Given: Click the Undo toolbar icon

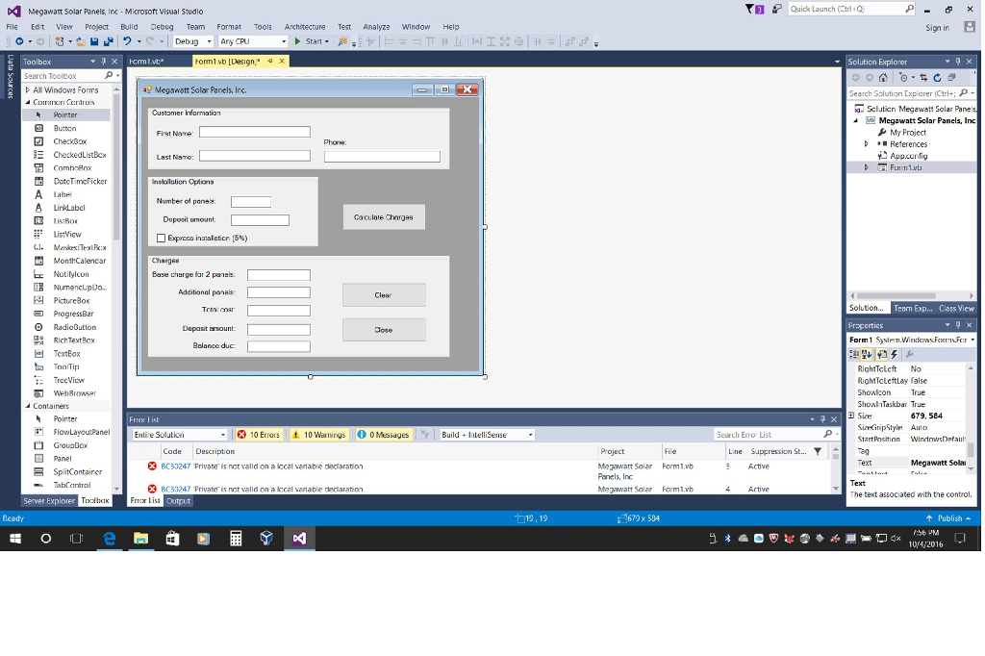Looking at the screenshot, I should pos(126,41).
